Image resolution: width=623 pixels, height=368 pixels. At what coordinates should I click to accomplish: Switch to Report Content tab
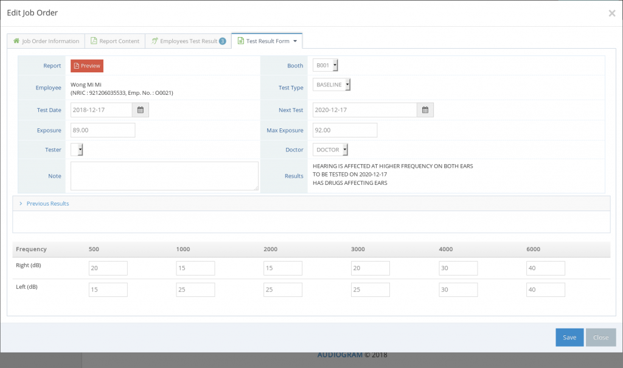115,41
